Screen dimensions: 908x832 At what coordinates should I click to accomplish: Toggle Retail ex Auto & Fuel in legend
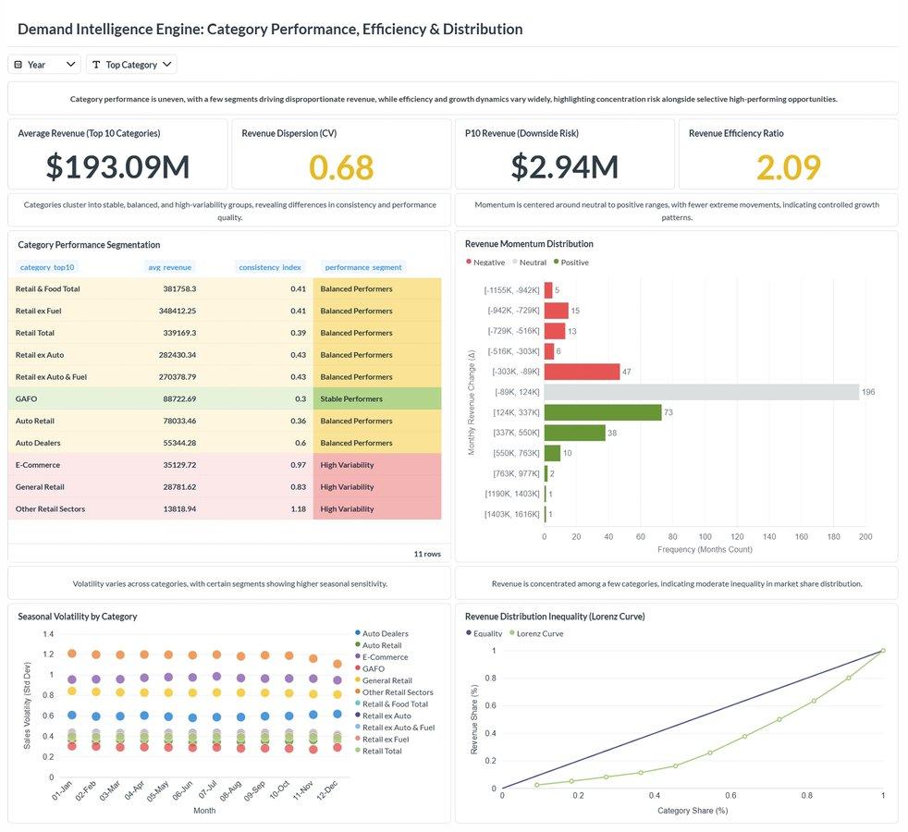pyautogui.click(x=395, y=728)
